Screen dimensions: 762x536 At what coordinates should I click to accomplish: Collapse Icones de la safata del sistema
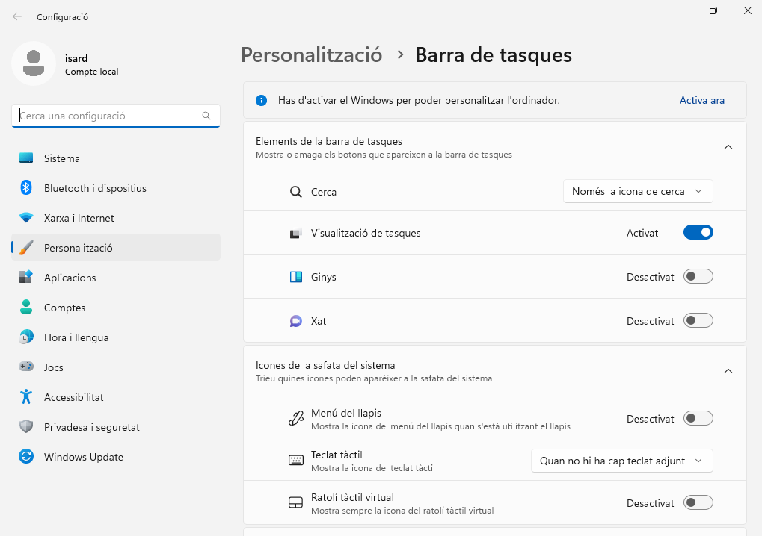728,371
